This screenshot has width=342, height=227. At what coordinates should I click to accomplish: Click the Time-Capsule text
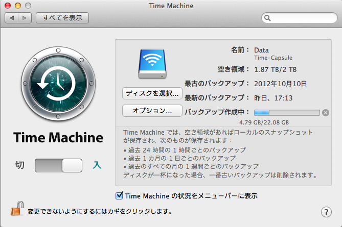point(273,58)
